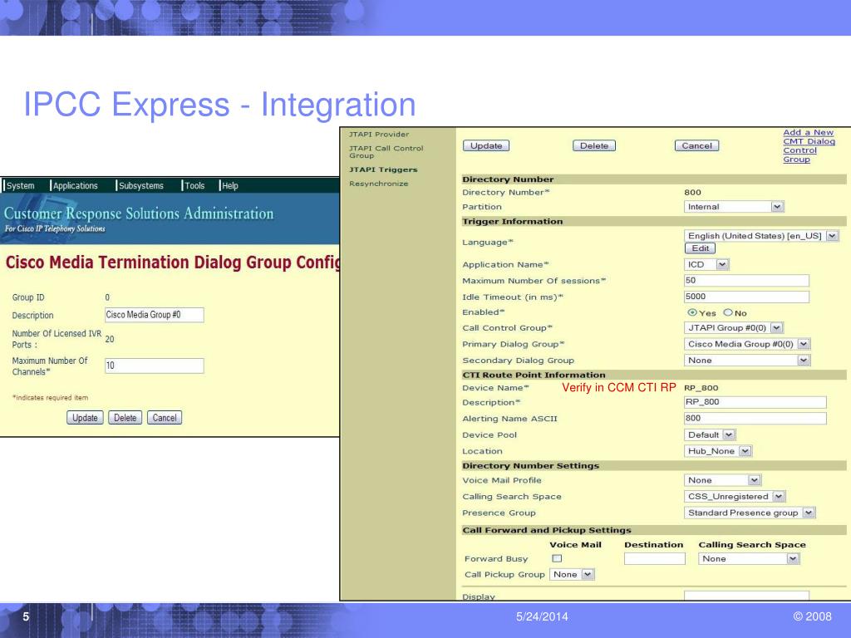Open the Applications menu

pyautogui.click(x=76, y=185)
